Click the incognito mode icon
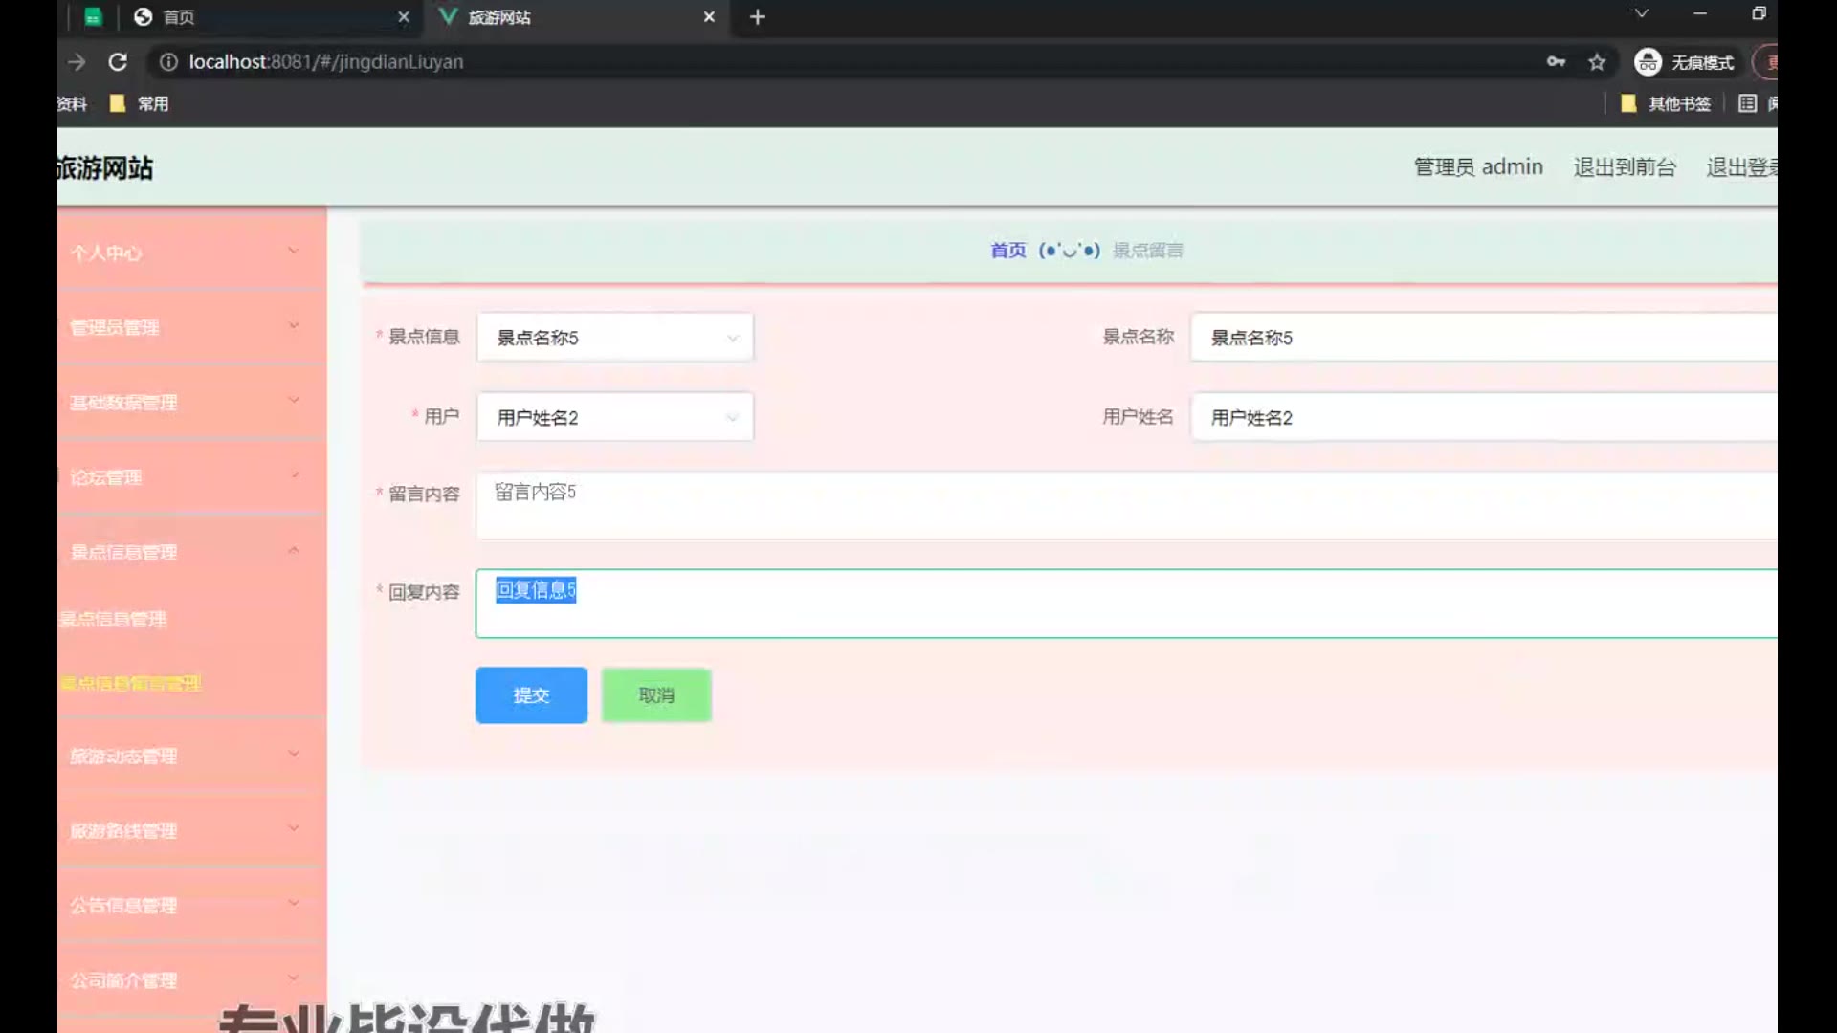 coord(1648,62)
